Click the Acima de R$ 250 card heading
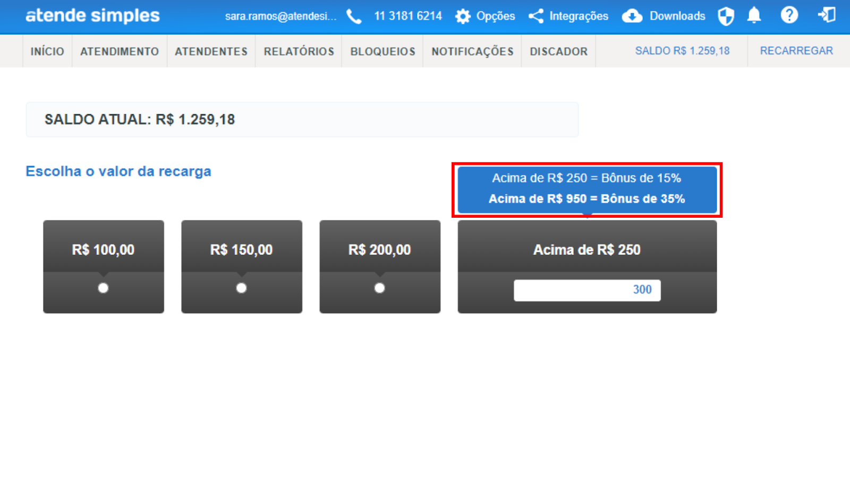Screen dimensions: 850x478 [x=587, y=250]
